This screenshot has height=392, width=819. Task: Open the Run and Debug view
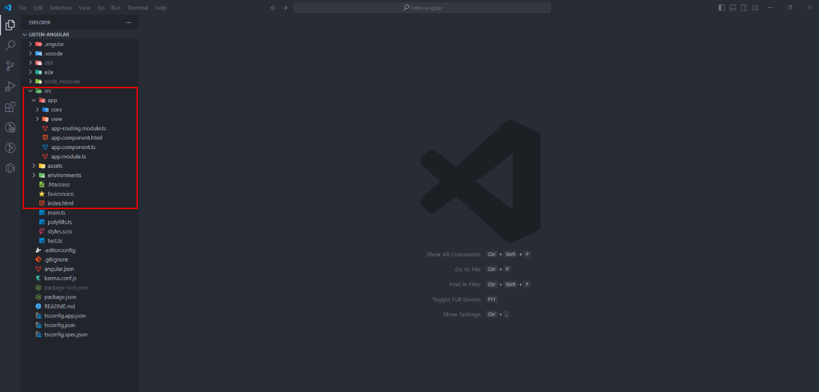pyautogui.click(x=10, y=86)
